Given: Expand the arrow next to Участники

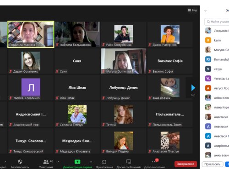Looking at the screenshot, I should coord(58,162).
